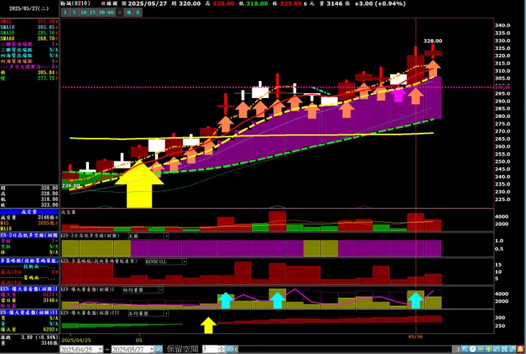
Task: Click the 成交量 panel header
Action: pyautogui.click(x=29, y=212)
